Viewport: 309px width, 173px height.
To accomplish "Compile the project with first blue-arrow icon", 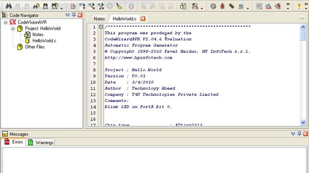I will (83, 6).
